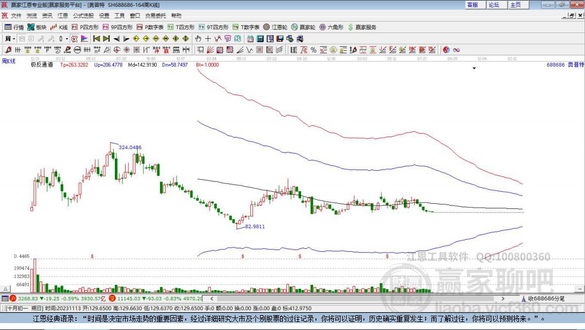The image size is (585, 330).
Task: Click the color gradient chart icon
Action: pos(85,39)
